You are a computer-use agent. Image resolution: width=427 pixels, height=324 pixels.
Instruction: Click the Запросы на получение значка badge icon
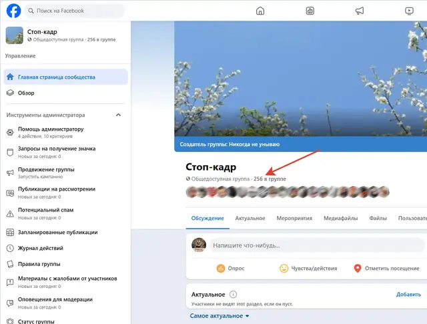(10, 153)
